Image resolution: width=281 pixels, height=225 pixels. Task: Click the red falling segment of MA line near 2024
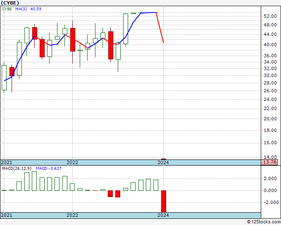click(x=160, y=28)
